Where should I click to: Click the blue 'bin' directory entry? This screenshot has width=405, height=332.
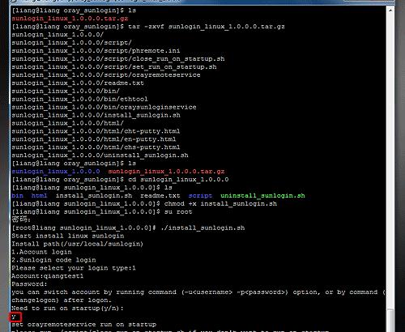tap(18, 196)
